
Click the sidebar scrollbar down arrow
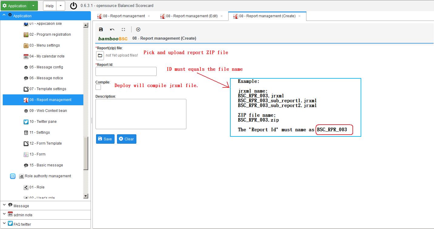click(85, 196)
